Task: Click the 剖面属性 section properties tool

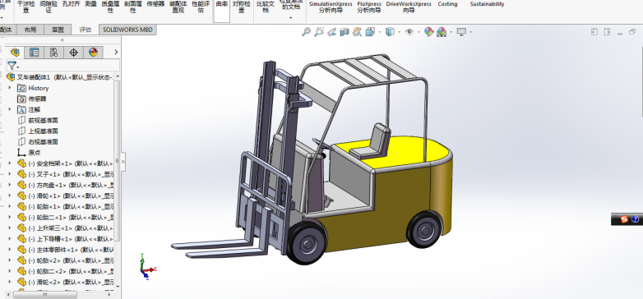Action: [133, 7]
